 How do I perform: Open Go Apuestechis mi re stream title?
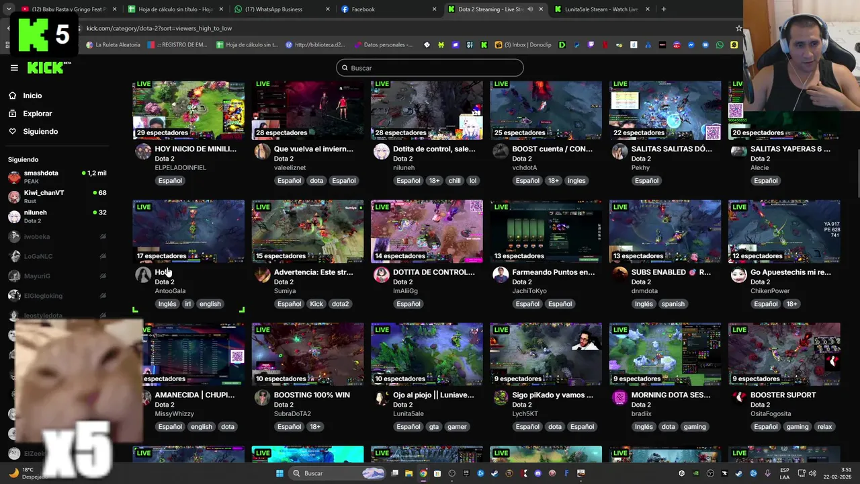pos(791,272)
